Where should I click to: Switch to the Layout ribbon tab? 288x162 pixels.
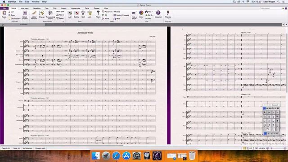point(64,8)
